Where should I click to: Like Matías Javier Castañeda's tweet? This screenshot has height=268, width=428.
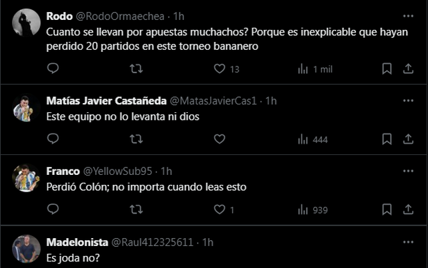pyautogui.click(x=219, y=139)
